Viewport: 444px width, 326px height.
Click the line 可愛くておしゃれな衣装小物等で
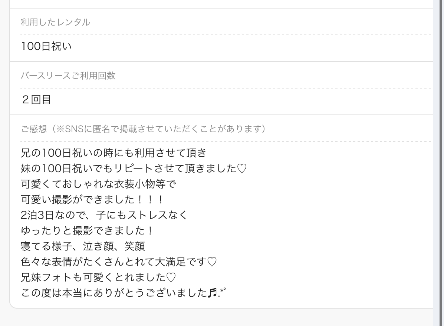[98, 184]
